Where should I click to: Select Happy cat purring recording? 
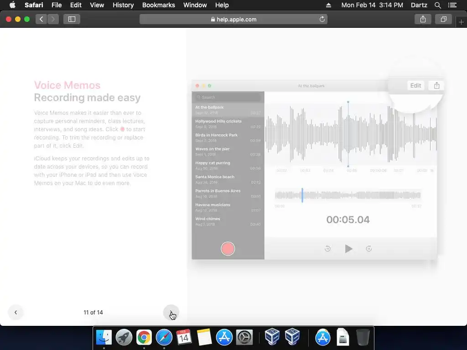click(x=228, y=165)
